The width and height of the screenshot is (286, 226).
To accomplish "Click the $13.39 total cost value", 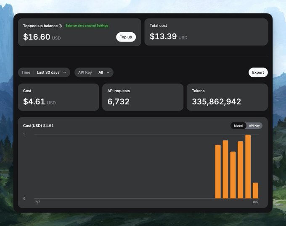I will tap(163, 36).
